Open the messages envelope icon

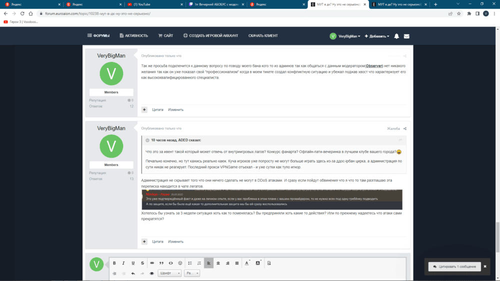[x=406, y=36]
